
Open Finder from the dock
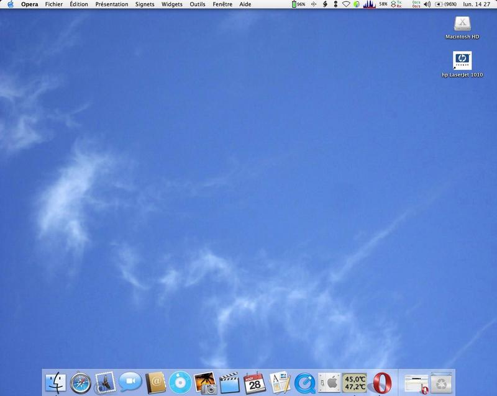(x=57, y=382)
